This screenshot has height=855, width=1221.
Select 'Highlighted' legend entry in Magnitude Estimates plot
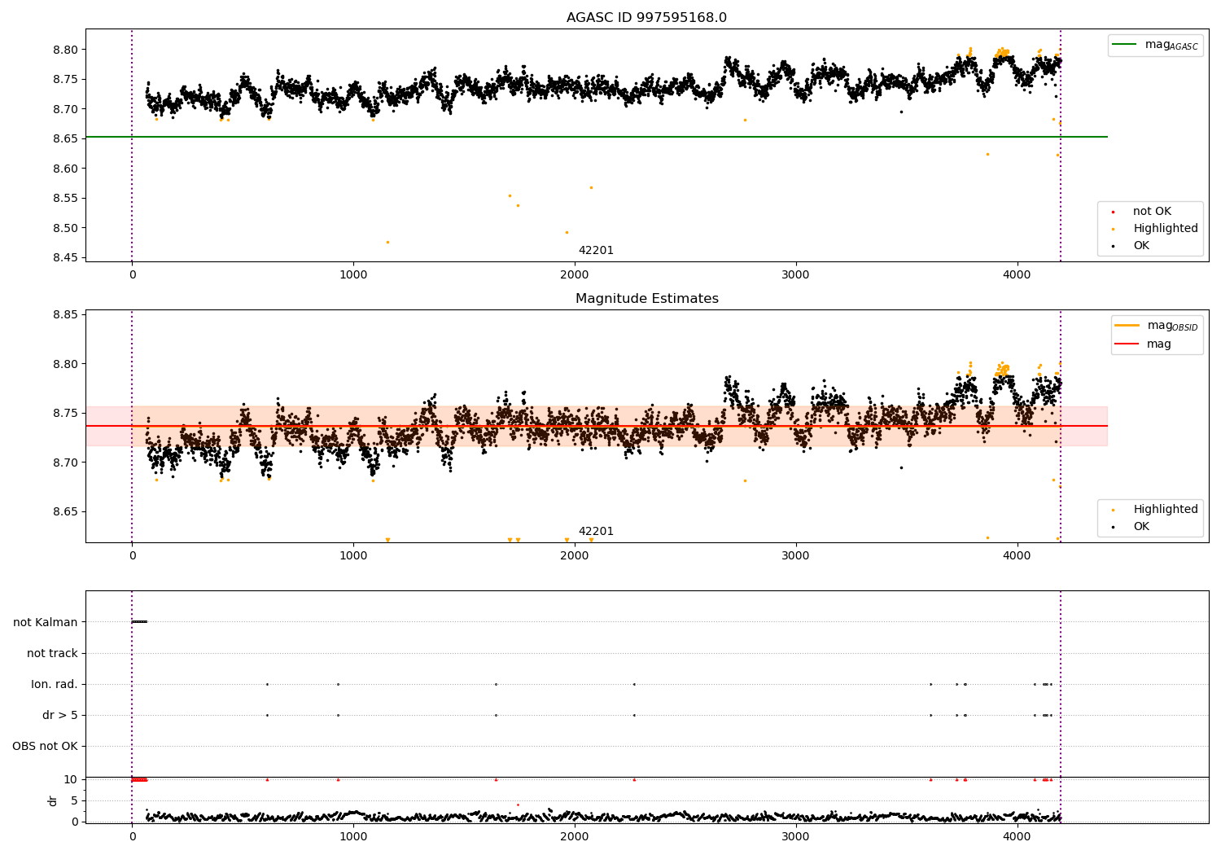(1165, 510)
